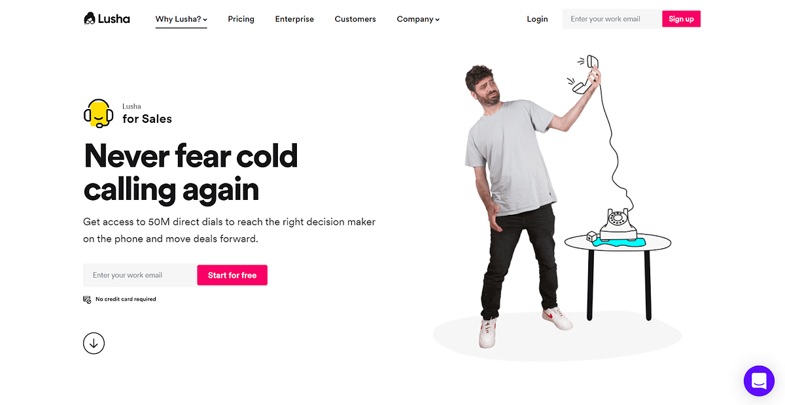Expand the Why Lusha? dropdown menu

point(181,19)
